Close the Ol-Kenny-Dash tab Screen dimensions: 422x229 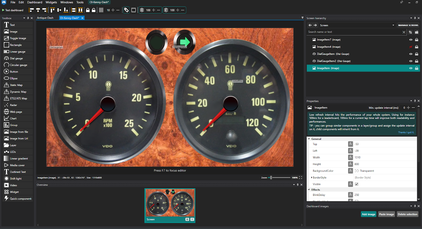pos(82,18)
